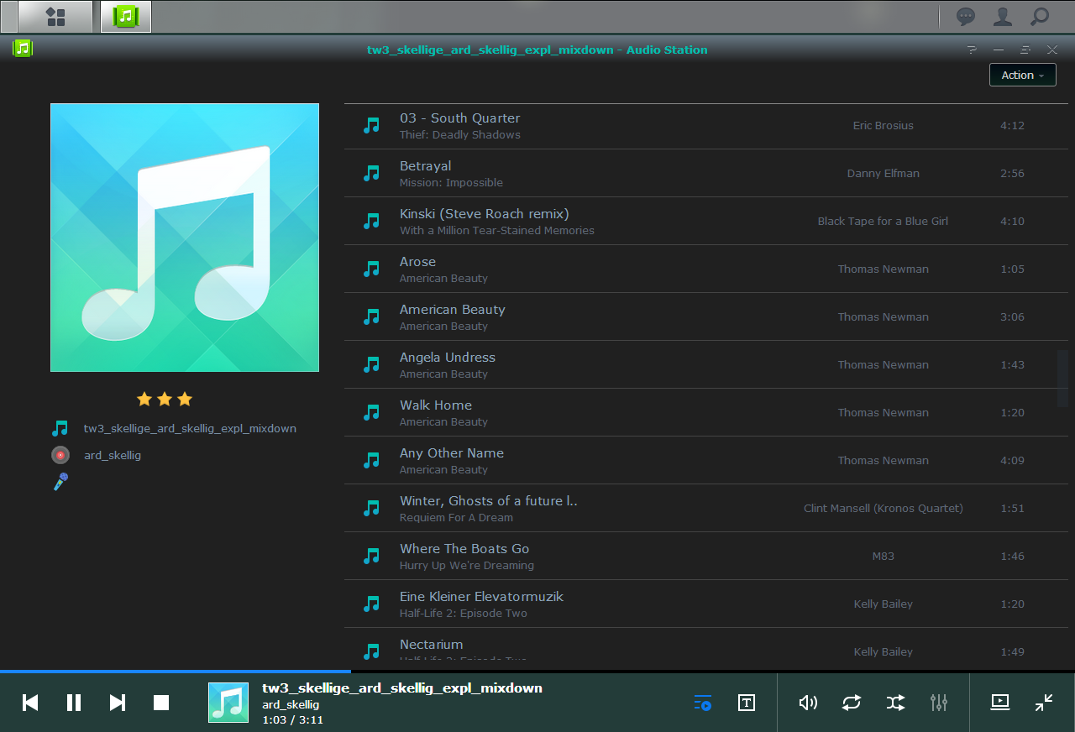Click album Half-Life 2: Episode Two under Elevatormuzik
The width and height of the screenshot is (1075, 732).
pos(464,613)
